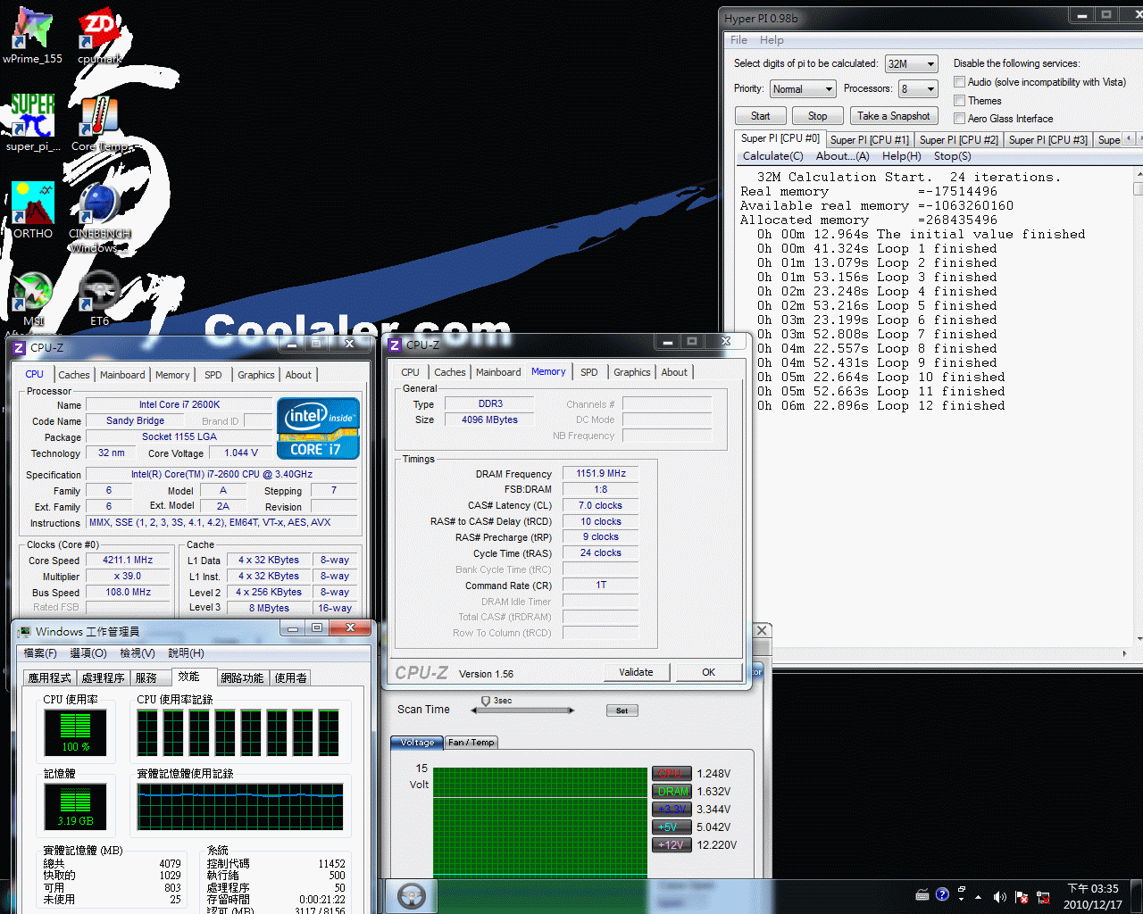This screenshot has width=1143, height=914.
Task: Enable the Themes service checkbox
Action: coord(960,101)
